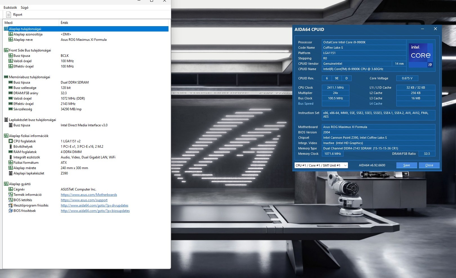This screenshot has height=278, width=456.
Task: Open the Eszközök menu
Action: (10, 8)
